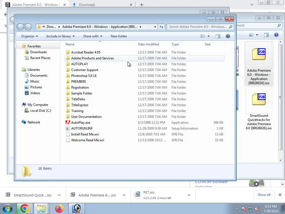Image resolution: width=285 pixels, height=214 pixels.
Task: Select Welcome Read Me.wri file icon
Action: 68,140
